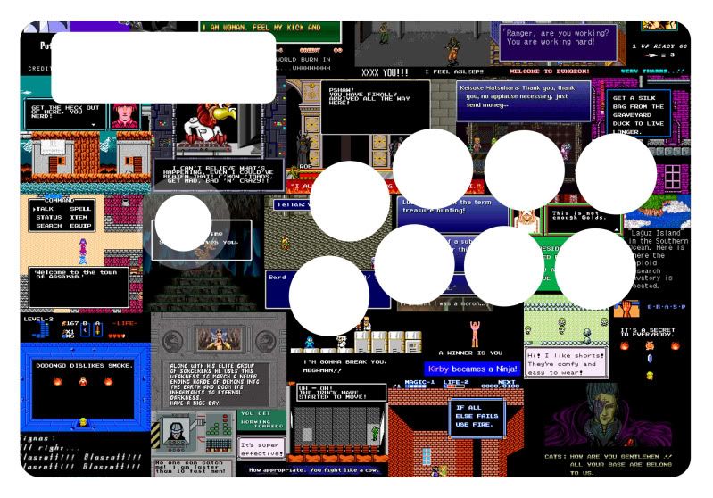
Task: Click 'I AM WOMAN. FEEL MY KICK' banner
Action: [270, 31]
